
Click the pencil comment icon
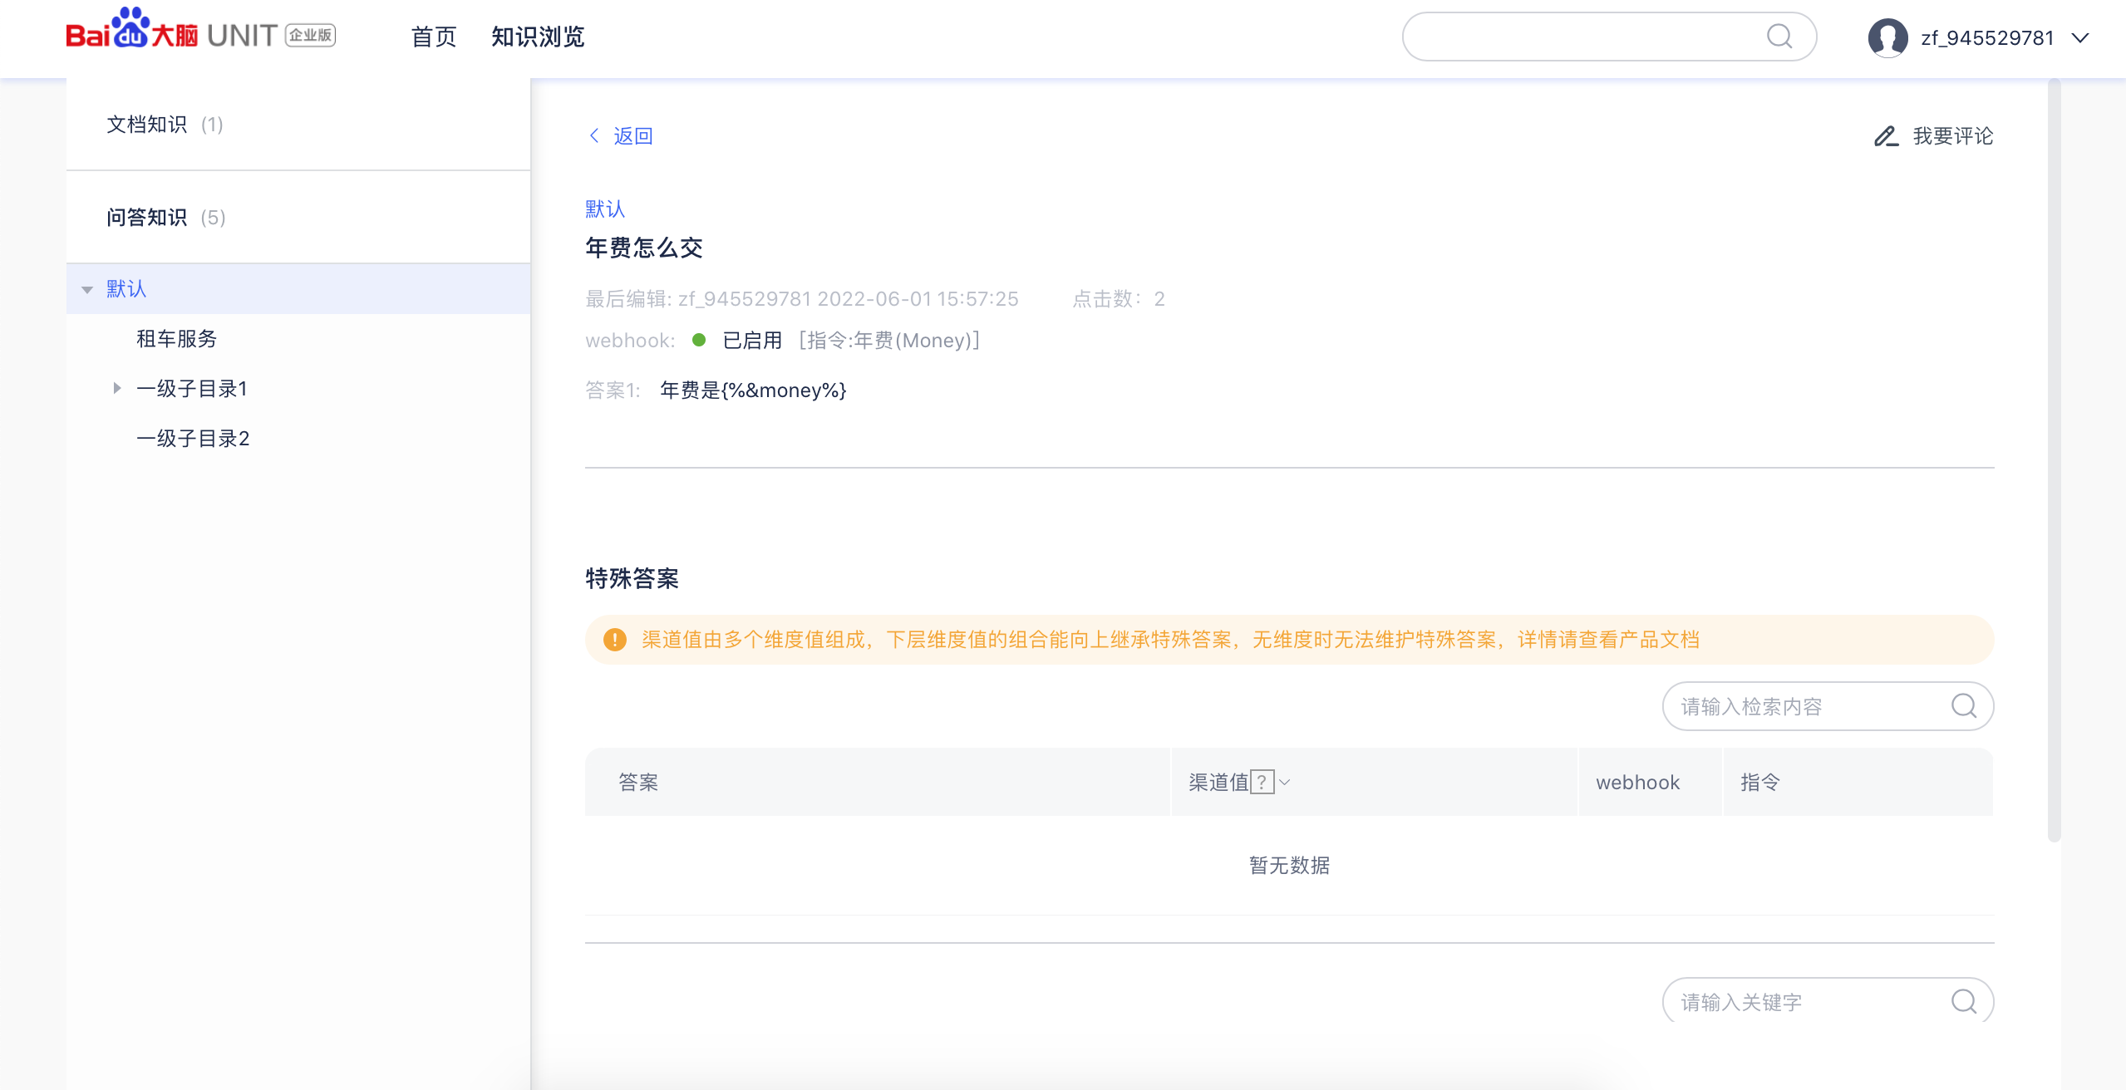click(1885, 136)
